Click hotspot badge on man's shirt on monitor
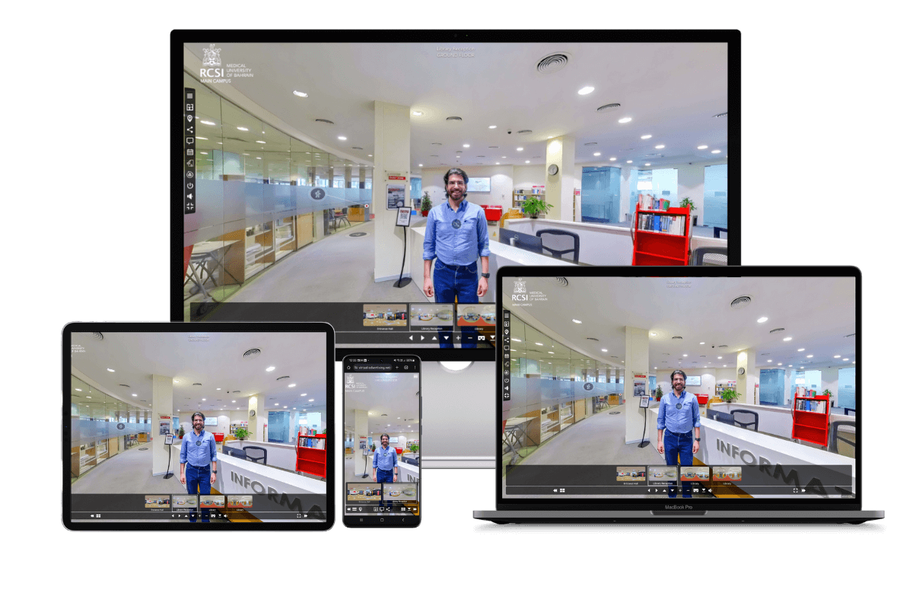The image size is (913, 609). point(456,223)
